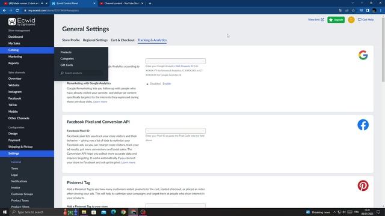This screenshot has height=216, width=385.
Task: Switch to the blade runner YouTube browser tab
Action: [x=23, y=4]
